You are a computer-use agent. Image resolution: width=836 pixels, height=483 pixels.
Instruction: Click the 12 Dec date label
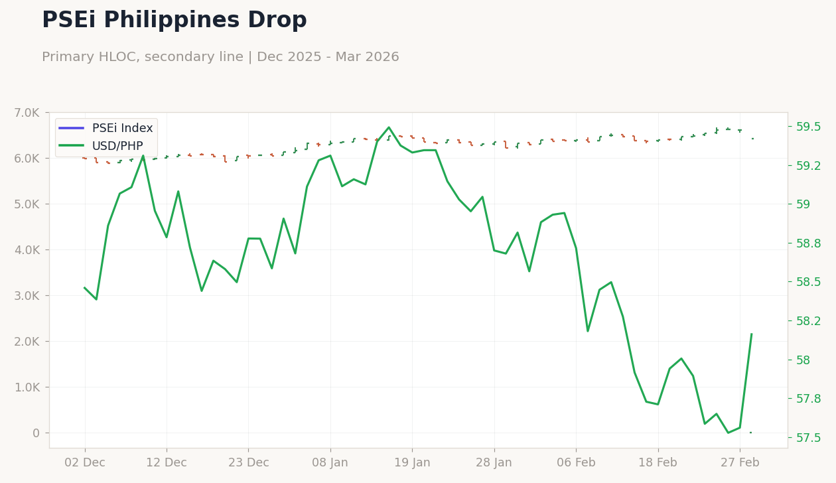coord(167,463)
